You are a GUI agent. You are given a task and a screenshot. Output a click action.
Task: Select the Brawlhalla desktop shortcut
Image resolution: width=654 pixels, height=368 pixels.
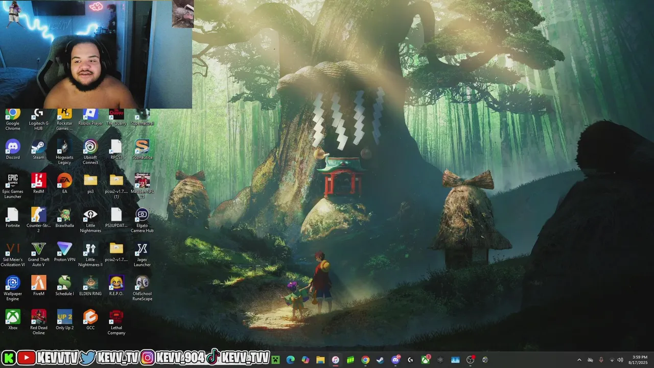(64, 217)
